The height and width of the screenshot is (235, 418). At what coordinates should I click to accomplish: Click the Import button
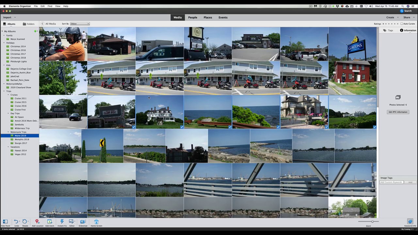click(x=7, y=17)
